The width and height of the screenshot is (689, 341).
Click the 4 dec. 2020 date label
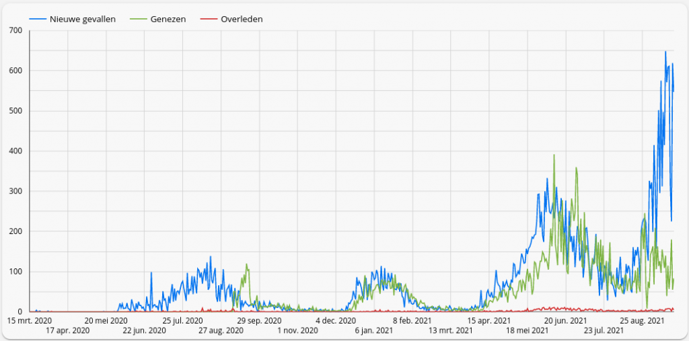pyautogui.click(x=336, y=321)
